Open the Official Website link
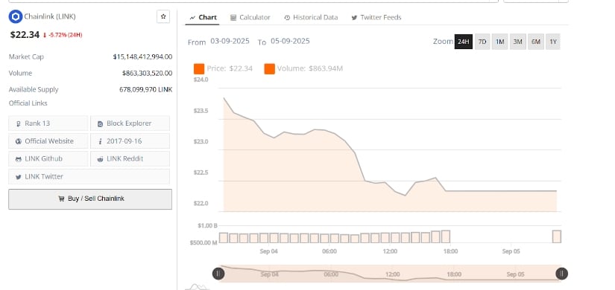The height and width of the screenshot is (290, 615). click(48, 141)
